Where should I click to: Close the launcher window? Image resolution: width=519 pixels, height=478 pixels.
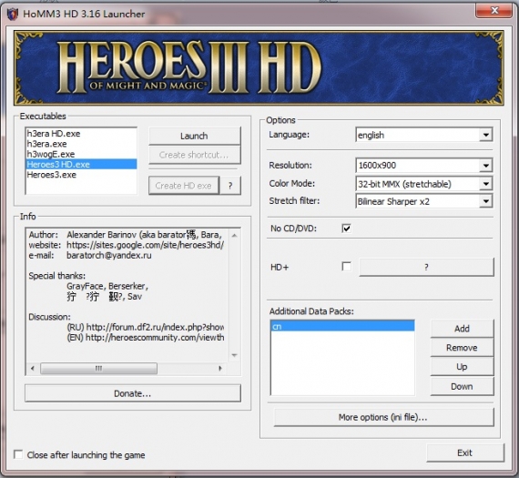(x=494, y=10)
